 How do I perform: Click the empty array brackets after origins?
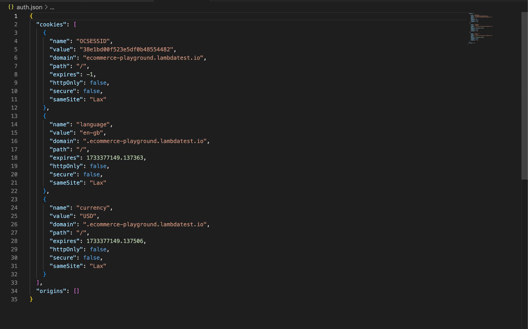[x=76, y=291]
